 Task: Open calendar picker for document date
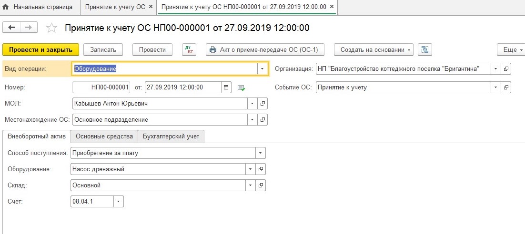(x=227, y=88)
